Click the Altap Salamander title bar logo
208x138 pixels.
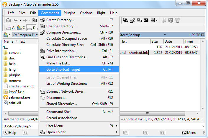coord(5,4)
